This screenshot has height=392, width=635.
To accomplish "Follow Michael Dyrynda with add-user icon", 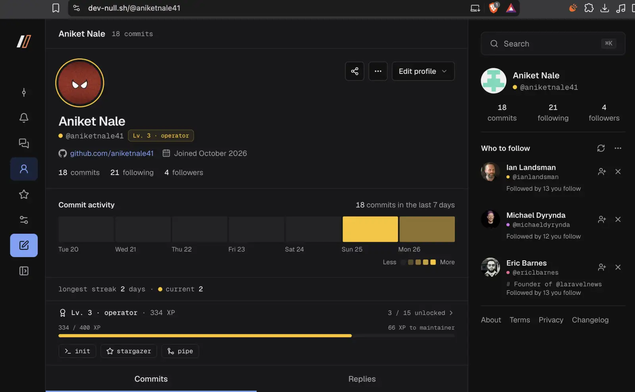I will pos(602,219).
